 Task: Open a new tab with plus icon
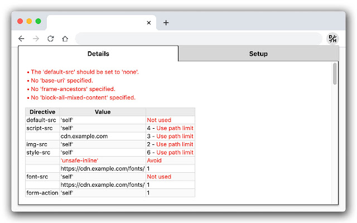coord(166,23)
